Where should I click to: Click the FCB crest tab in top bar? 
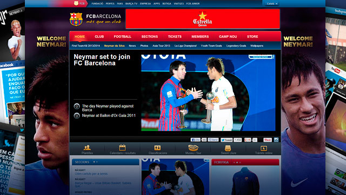click(x=79, y=4)
